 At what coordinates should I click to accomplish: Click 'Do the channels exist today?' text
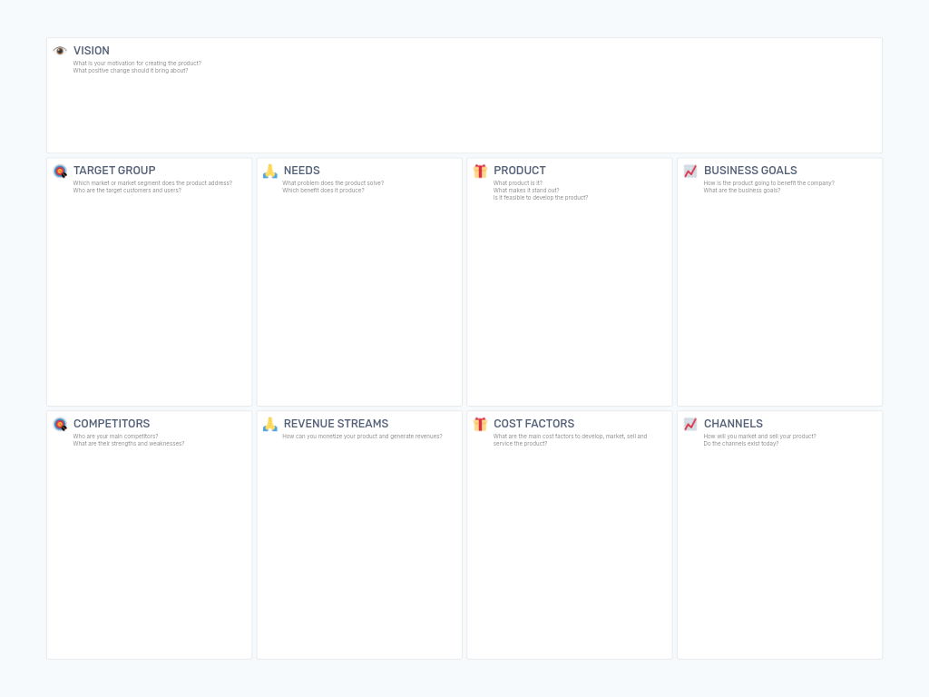(x=741, y=443)
